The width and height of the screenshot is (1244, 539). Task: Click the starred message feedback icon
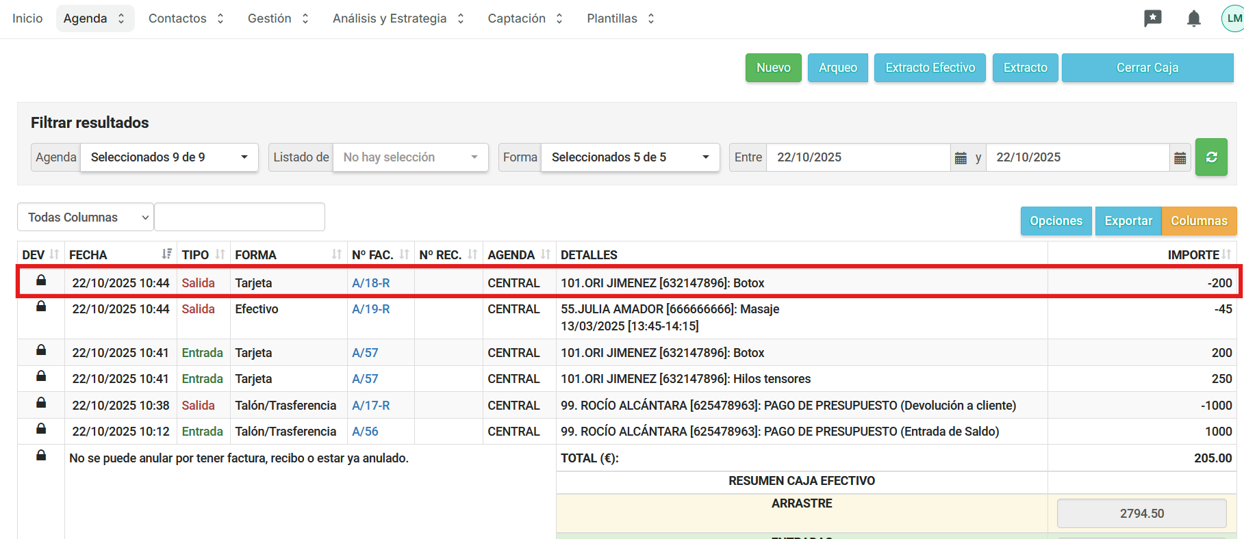pos(1153,18)
